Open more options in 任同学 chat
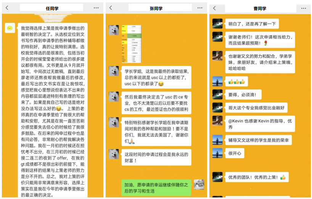 coord(96,8)
